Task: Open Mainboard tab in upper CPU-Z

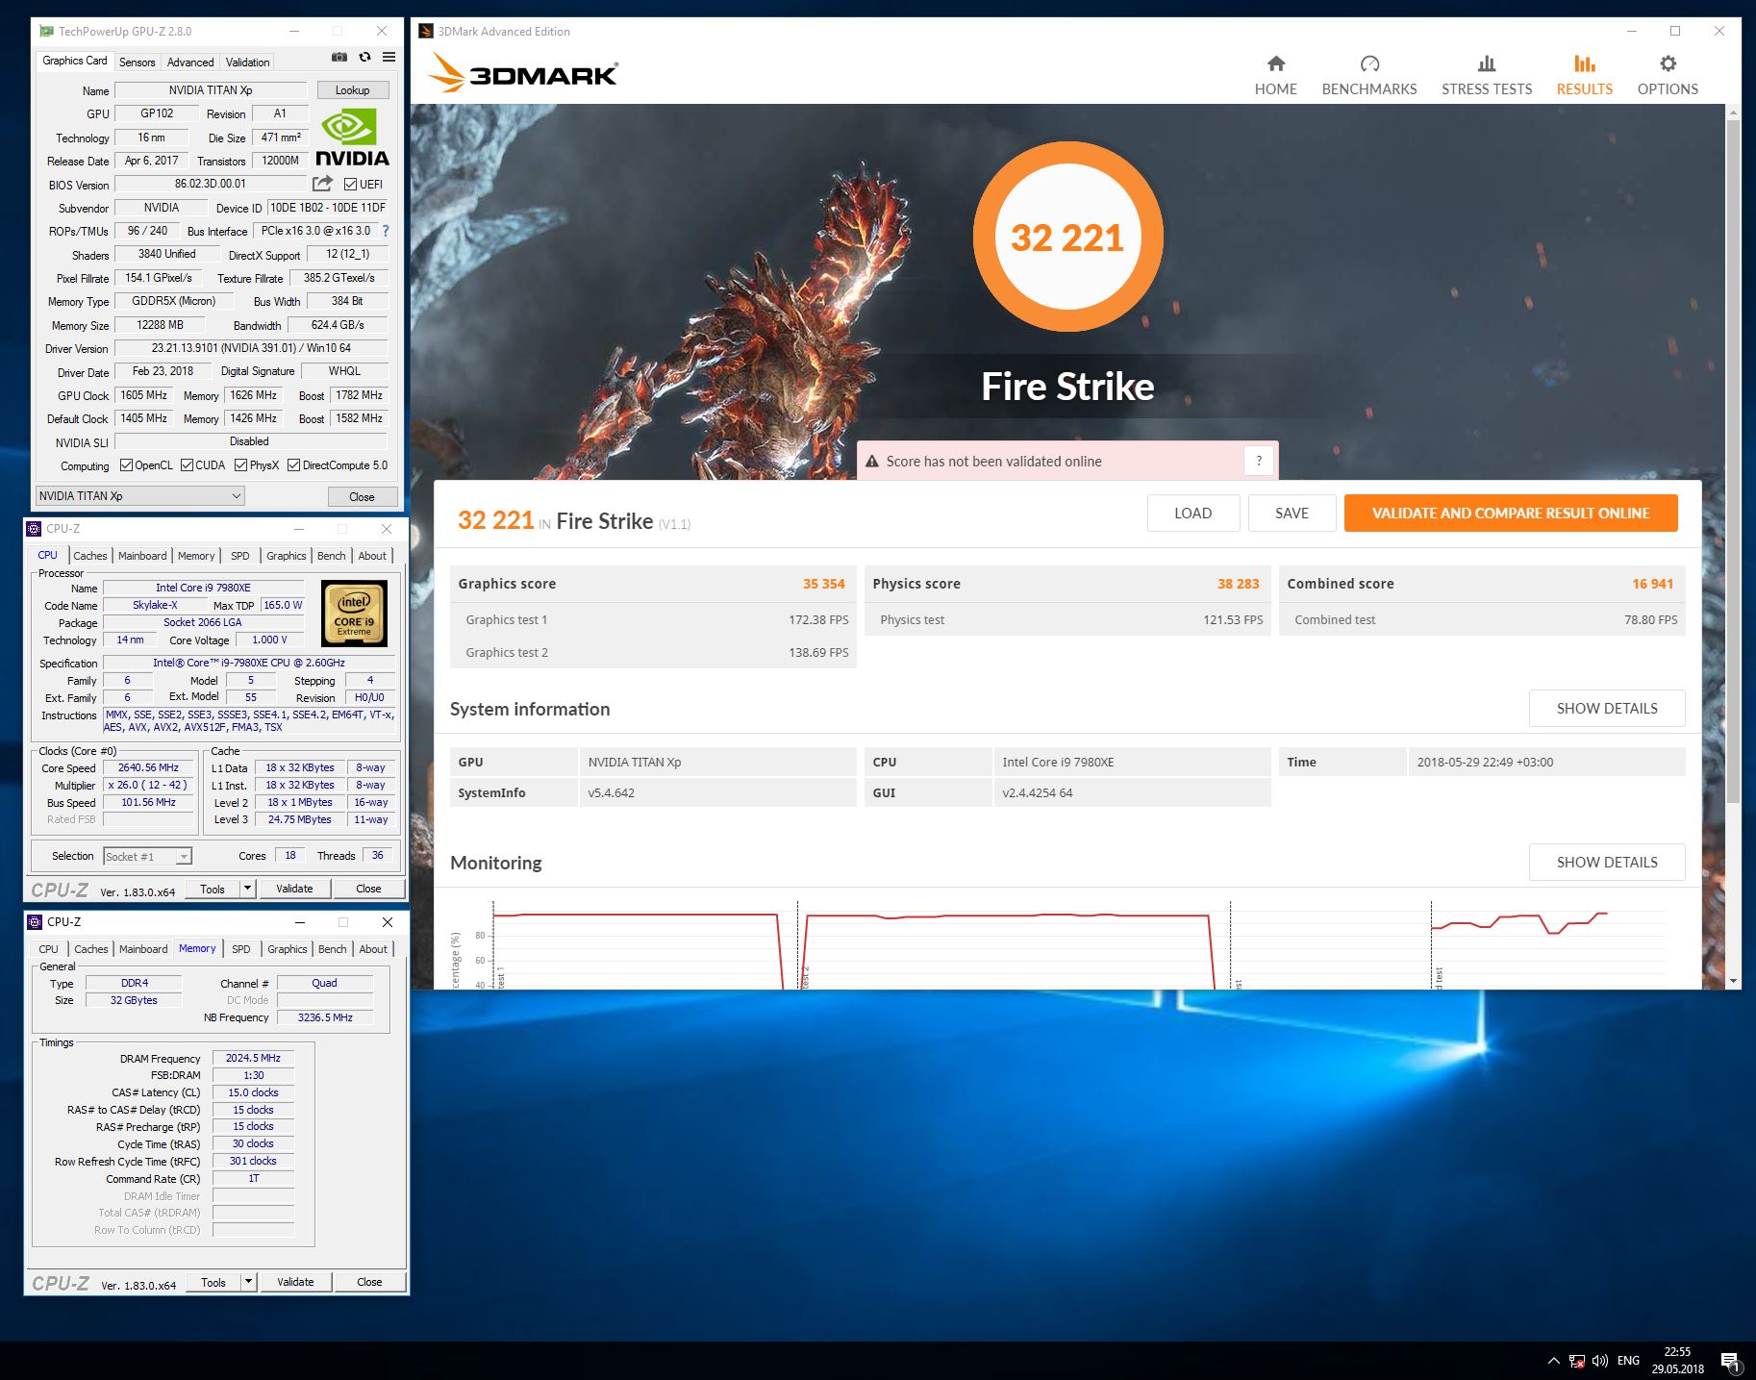Action: (x=142, y=556)
